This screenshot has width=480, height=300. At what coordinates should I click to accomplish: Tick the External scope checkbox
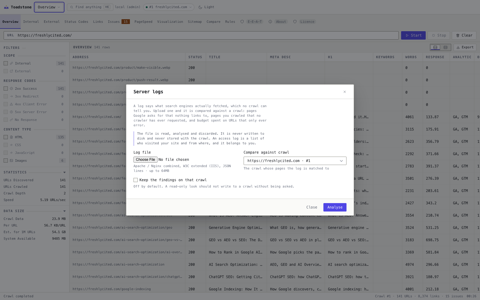6,71
